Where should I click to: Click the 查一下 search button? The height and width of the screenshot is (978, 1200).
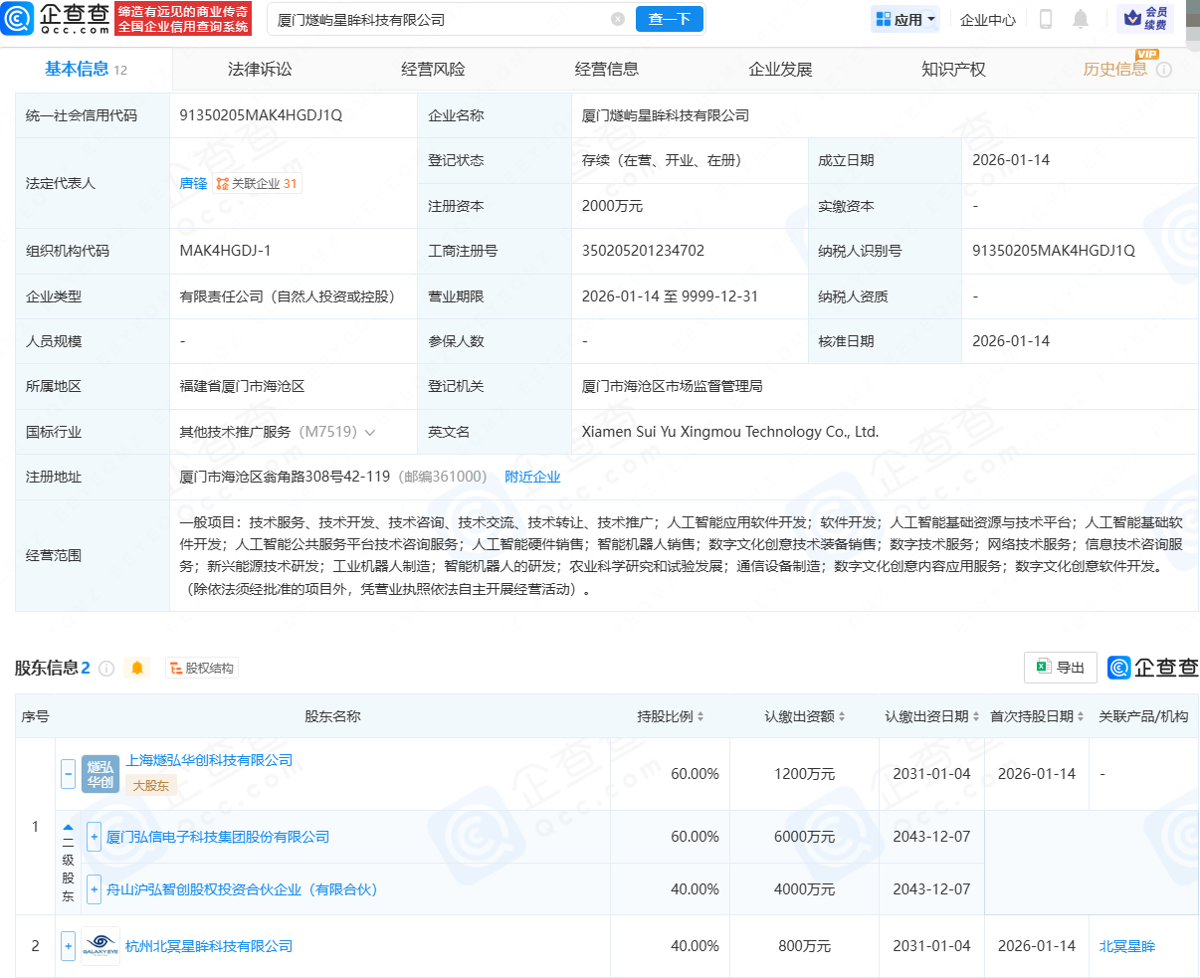coord(669,19)
